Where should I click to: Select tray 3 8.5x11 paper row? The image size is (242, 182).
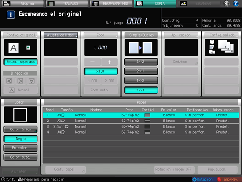point(141,127)
